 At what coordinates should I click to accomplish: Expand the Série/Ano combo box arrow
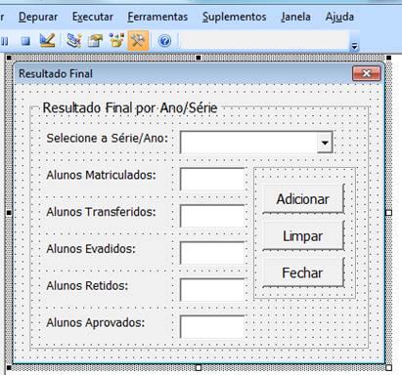[325, 143]
